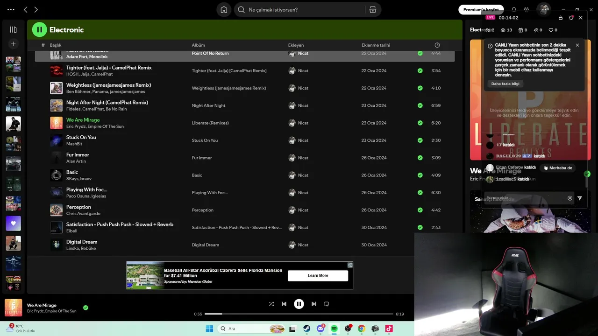Viewport: 598px width, 336px height.
Task: Select the song Playing With Foc...
Action: pyautogui.click(x=87, y=190)
